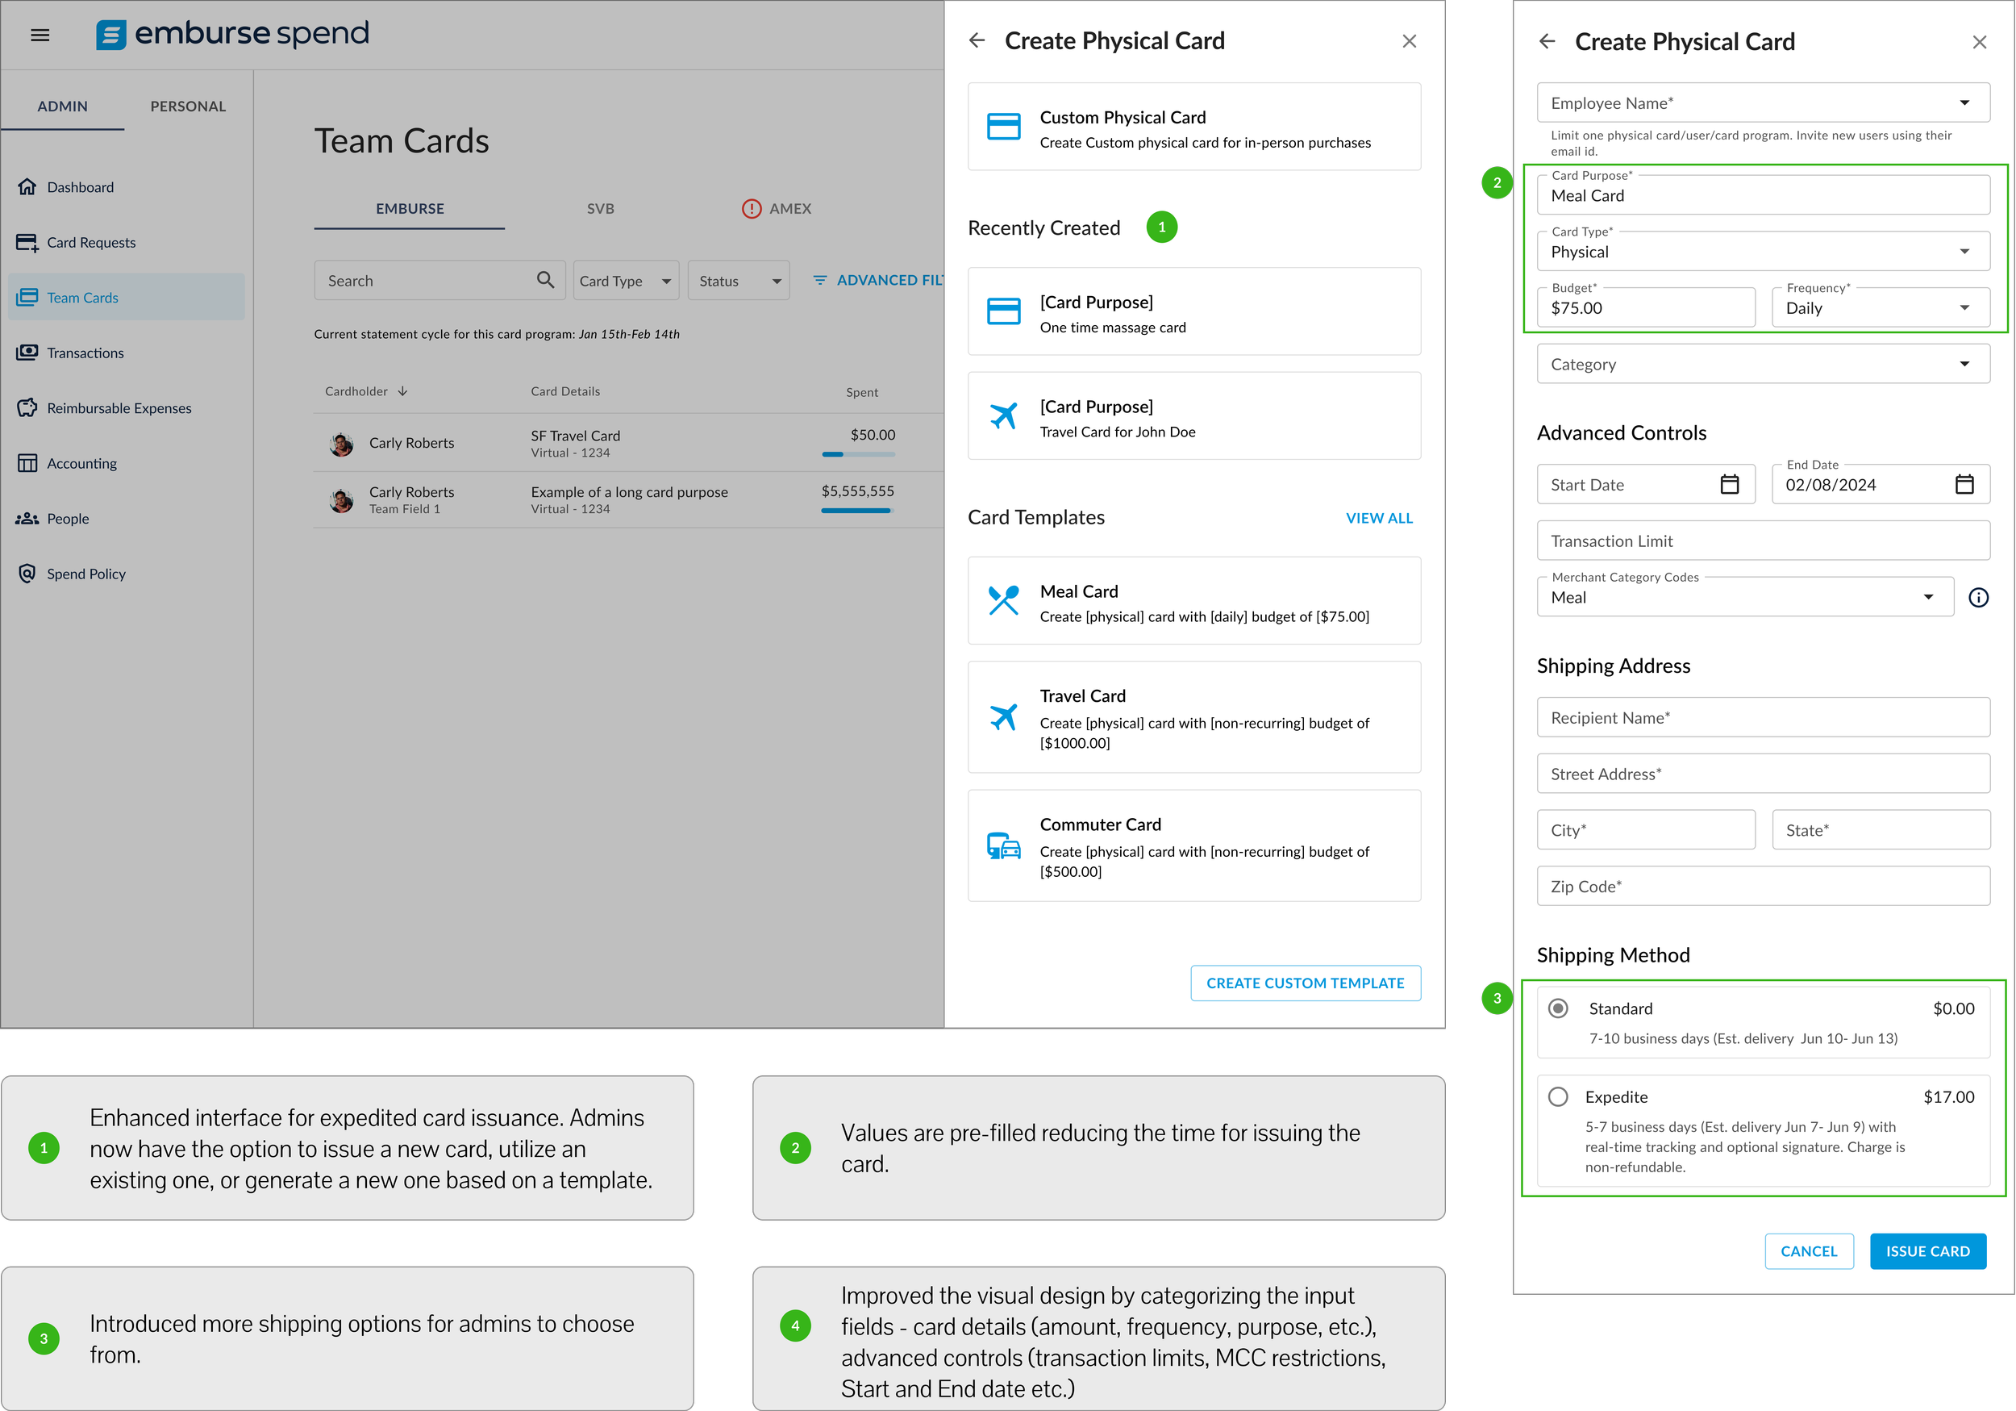The width and height of the screenshot is (2016, 1411).
Task: Open the hamburger navigation menu
Action: coord(40,35)
